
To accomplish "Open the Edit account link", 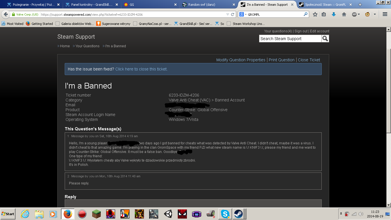I will click(x=319, y=31).
